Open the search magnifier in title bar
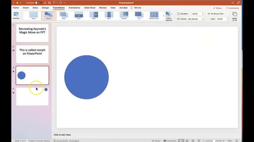Screen dimensions: 254x142 pyautogui.click(x=233, y=3)
